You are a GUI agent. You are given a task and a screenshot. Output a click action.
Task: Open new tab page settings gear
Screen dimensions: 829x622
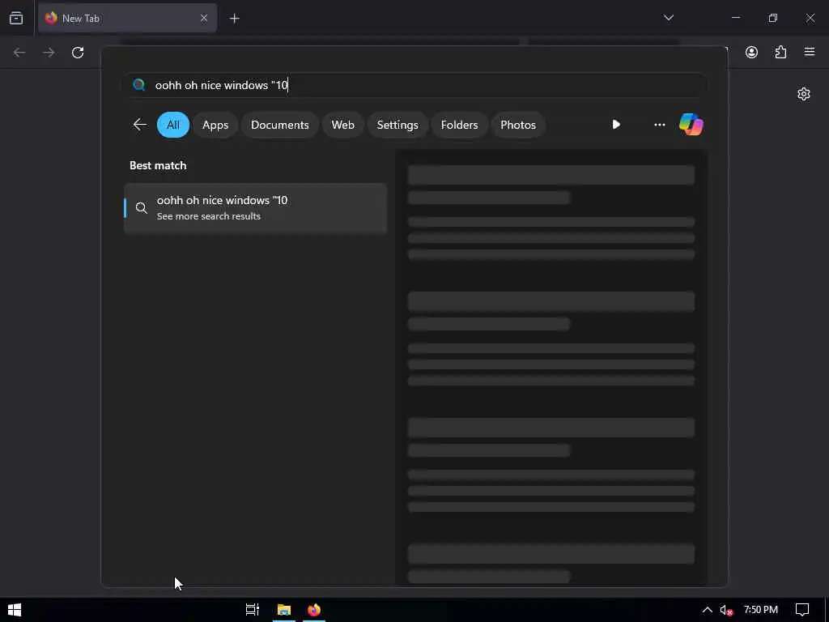click(x=804, y=94)
